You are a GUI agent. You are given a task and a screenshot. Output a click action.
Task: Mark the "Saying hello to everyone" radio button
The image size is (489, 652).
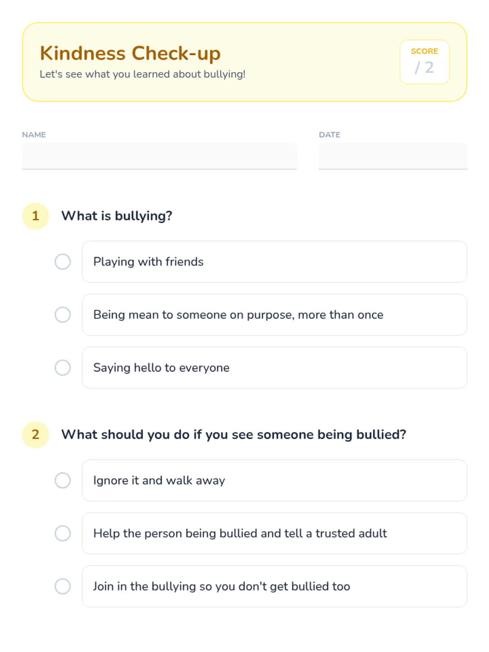(63, 368)
